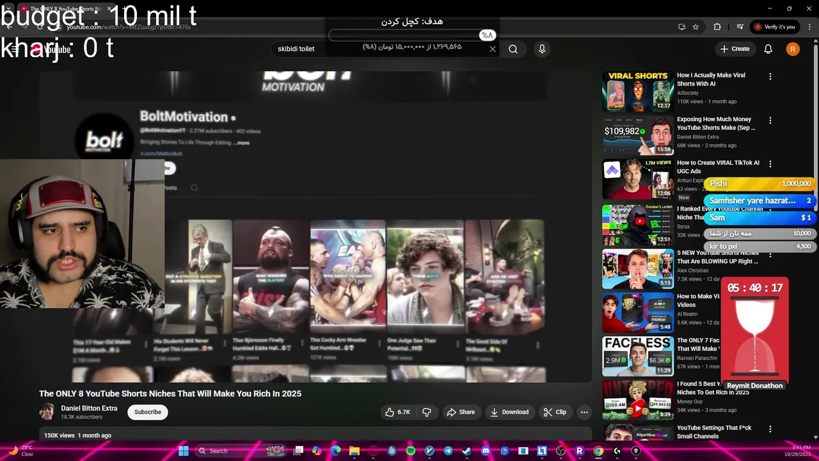The height and width of the screenshot is (461, 819).
Task: Open Chrome media control icon
Action: coord(740,27)
